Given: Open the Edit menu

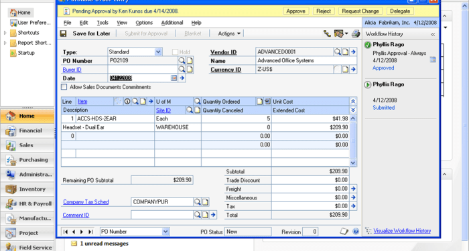Looking at the screenshot, I should [x=84, y=23].
